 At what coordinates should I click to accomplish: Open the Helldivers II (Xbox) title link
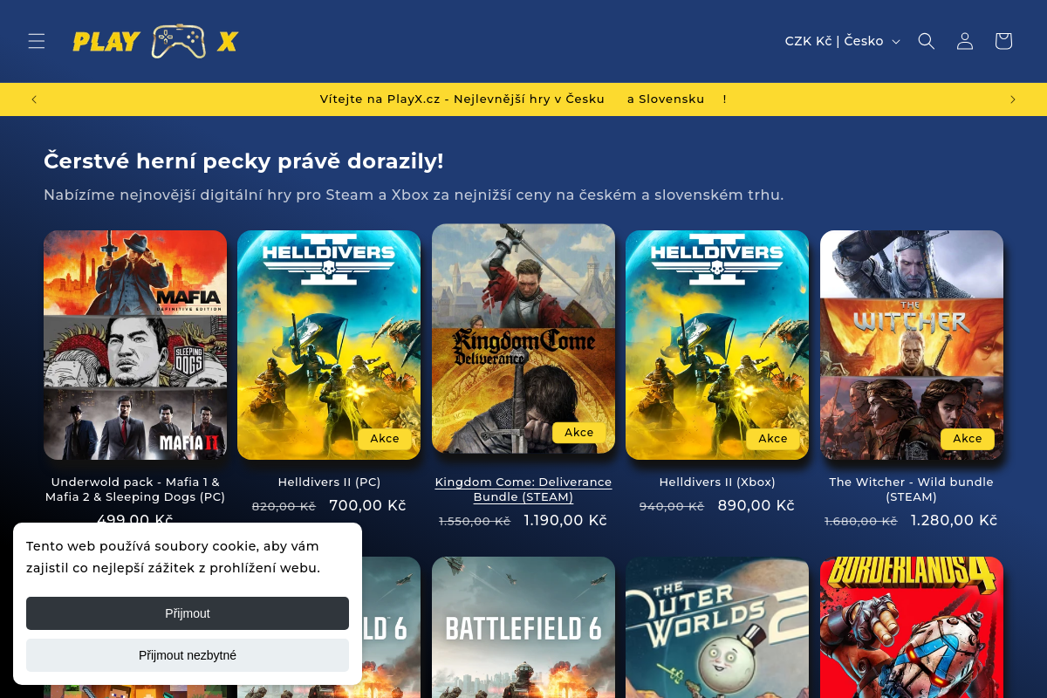pyautogui.click(x=717, y=482)
